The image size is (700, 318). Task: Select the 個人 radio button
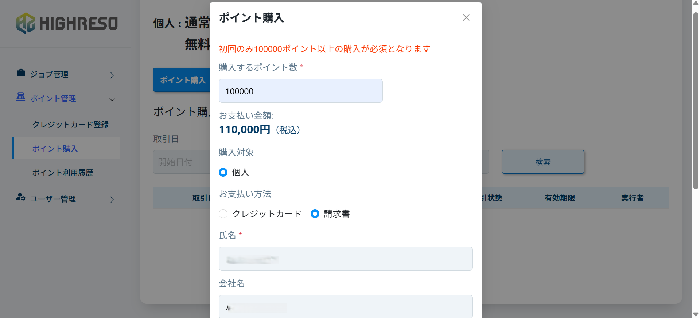[x=223, y=172]
